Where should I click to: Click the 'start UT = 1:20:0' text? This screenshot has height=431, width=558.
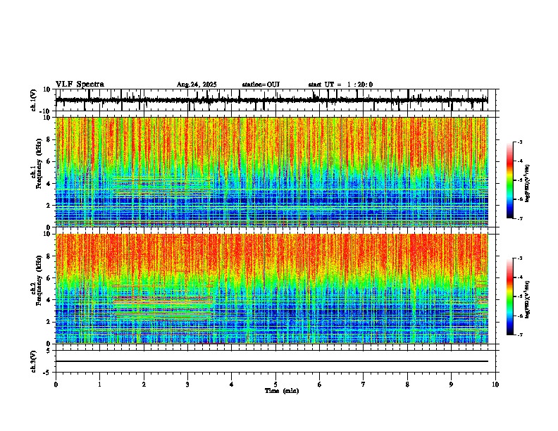tap(340, 85)
